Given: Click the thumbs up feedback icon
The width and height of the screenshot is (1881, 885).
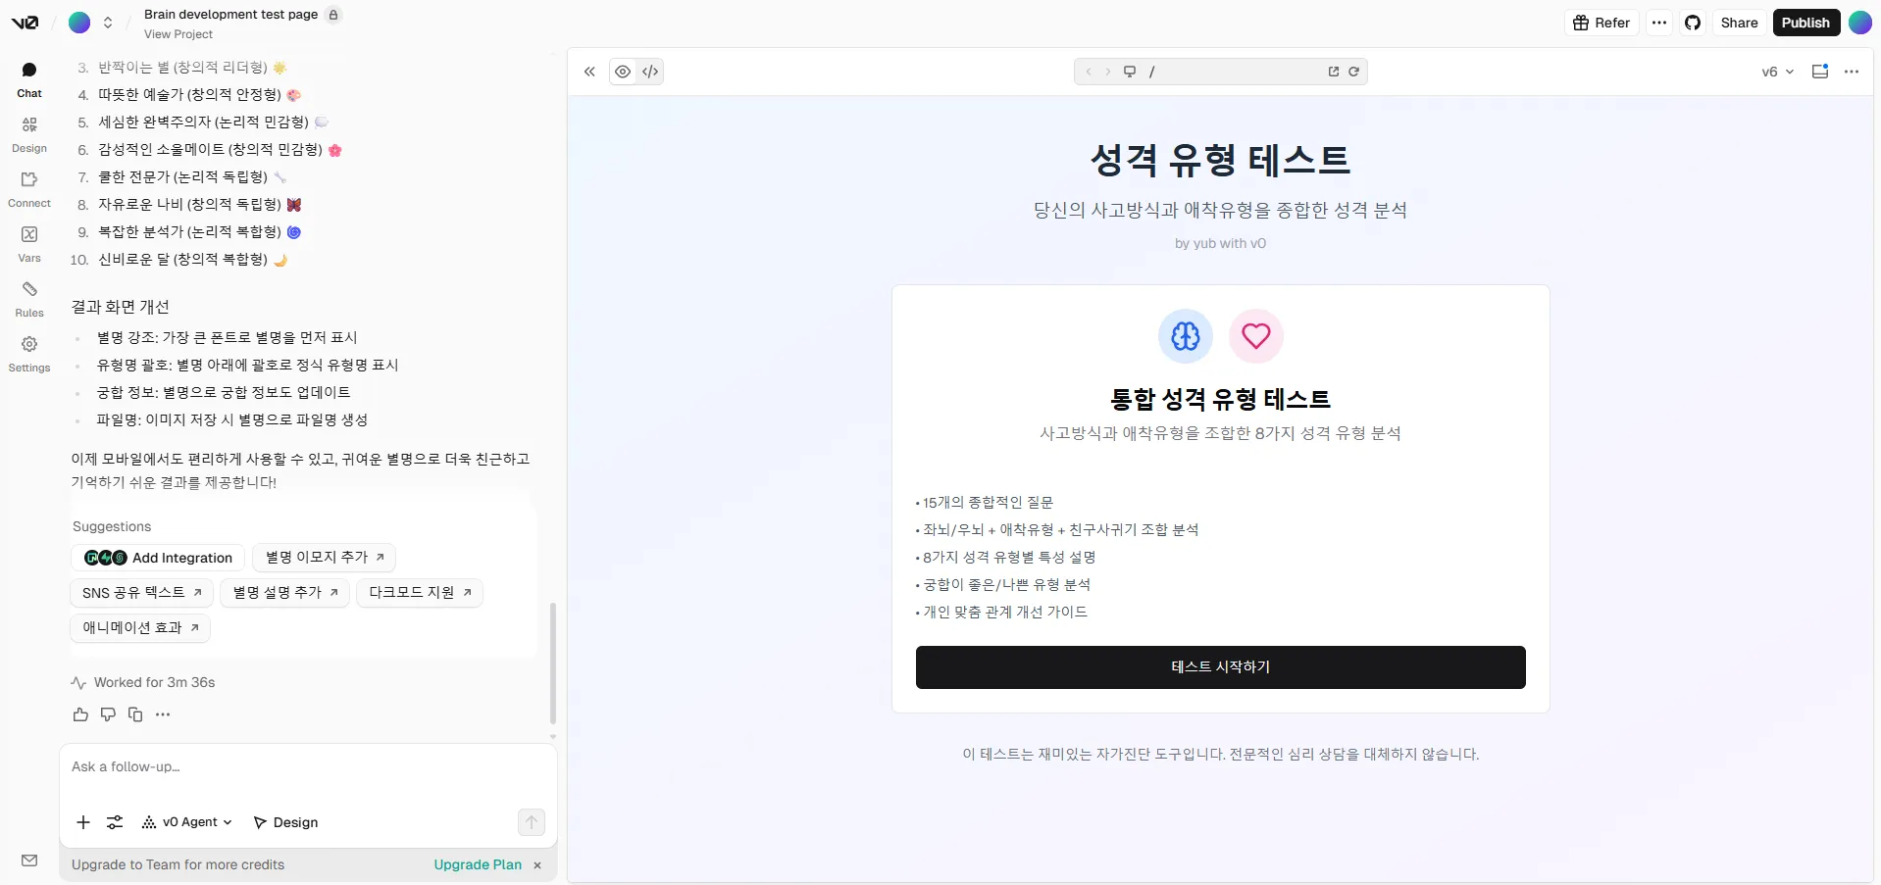Looking at the screenshot, I should click(80, 714).
